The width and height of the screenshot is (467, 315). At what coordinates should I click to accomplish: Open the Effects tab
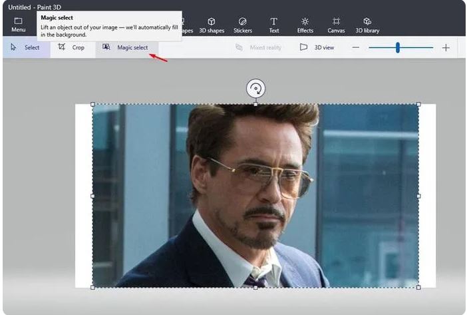pyautogui.click(x=305, y=25)
